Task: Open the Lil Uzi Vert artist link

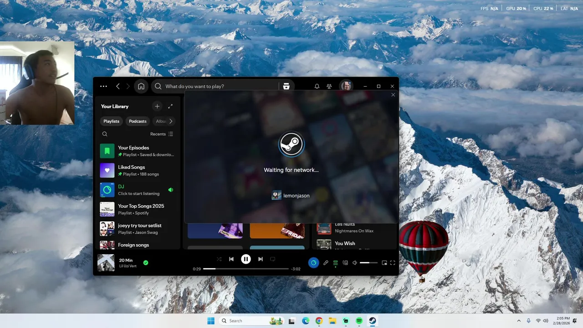Action: 128,266
